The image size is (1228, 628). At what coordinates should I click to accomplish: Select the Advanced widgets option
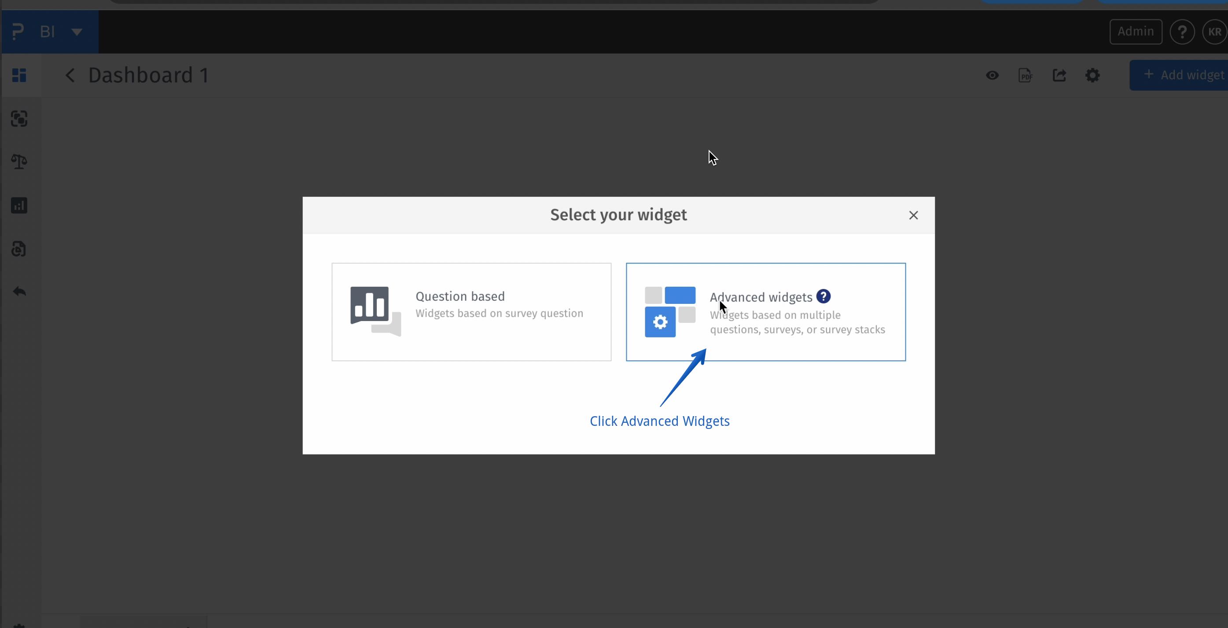[x=765, y=312]
